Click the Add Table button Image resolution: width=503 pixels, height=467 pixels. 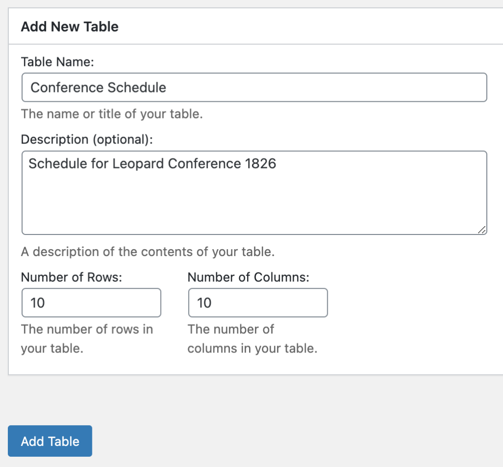point(50,441)
